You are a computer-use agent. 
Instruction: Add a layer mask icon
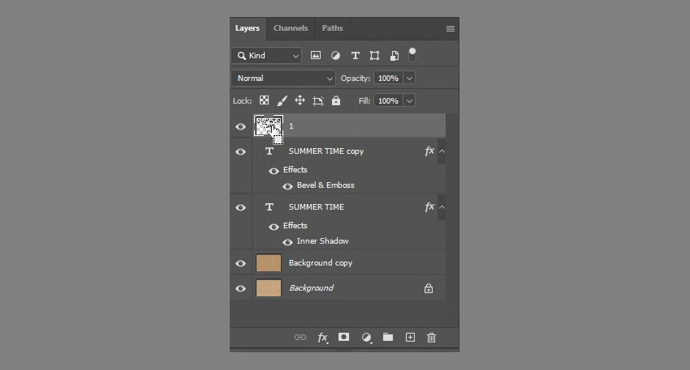(x=343, y=337)
